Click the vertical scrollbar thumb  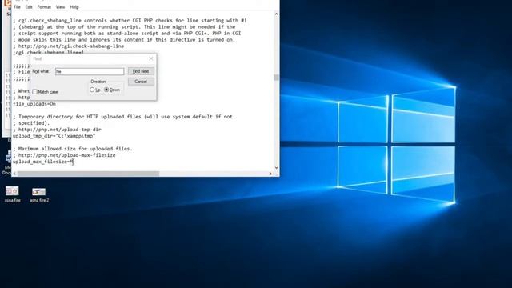[276, 77]
